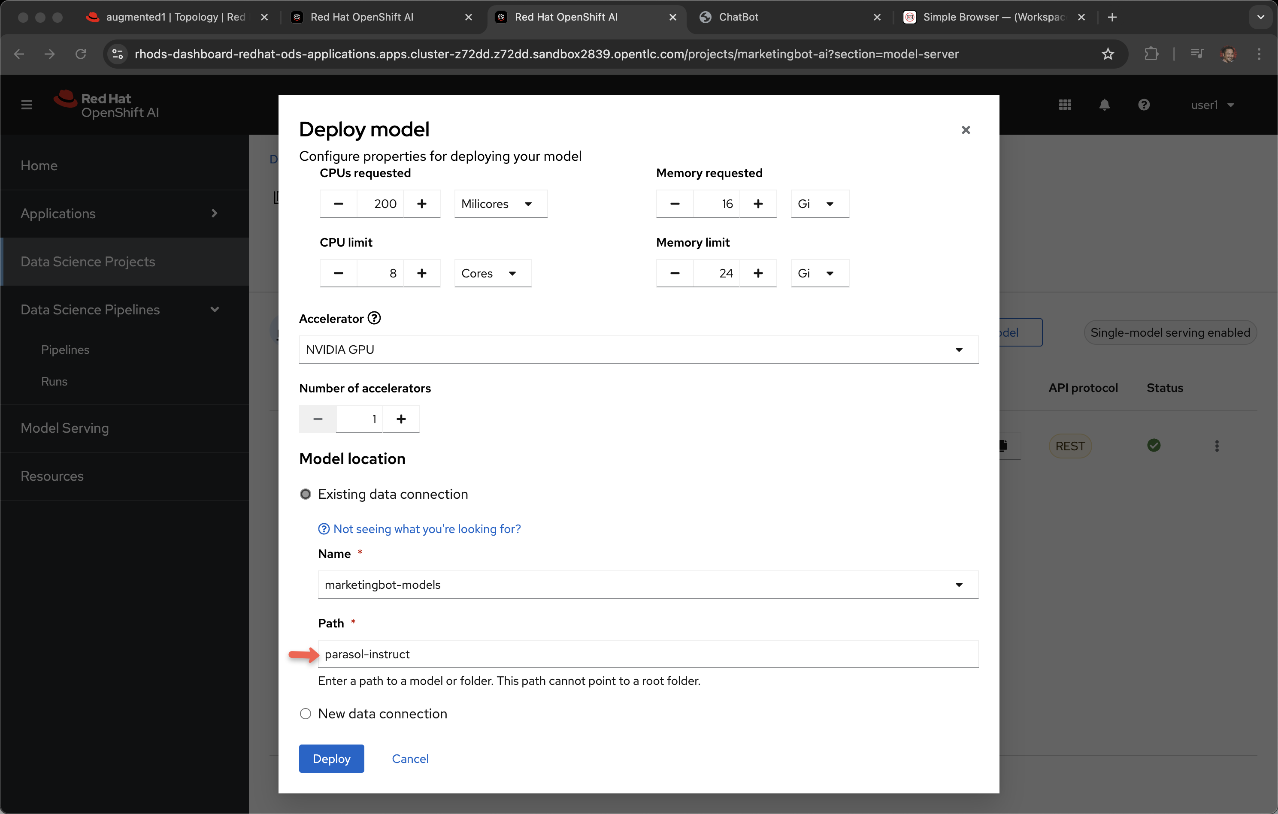The width and height of the screenshot is (1278, 814).
Task: Open Model Serving in sidebar
Action: 65,428
